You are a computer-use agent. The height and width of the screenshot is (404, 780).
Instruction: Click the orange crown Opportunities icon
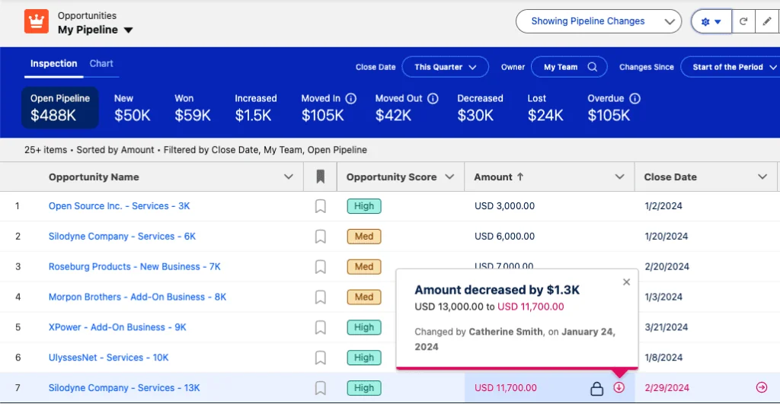click(37, 21)
